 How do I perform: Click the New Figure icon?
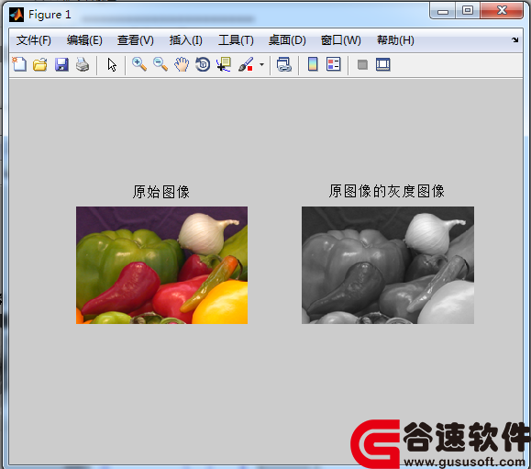pos(19,64)
